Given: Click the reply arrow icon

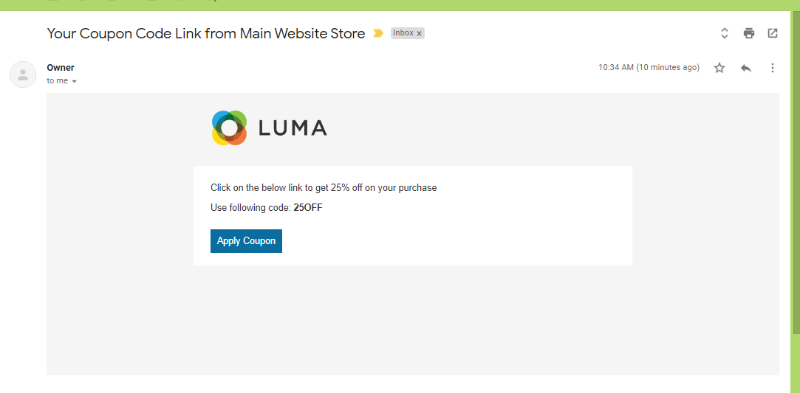Looking at the screenshot, I should tap(746, 68).
